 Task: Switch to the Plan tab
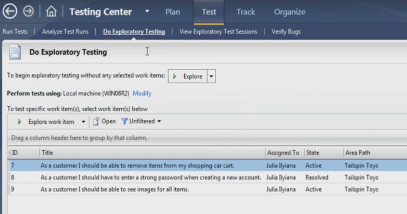coord(173,12)
